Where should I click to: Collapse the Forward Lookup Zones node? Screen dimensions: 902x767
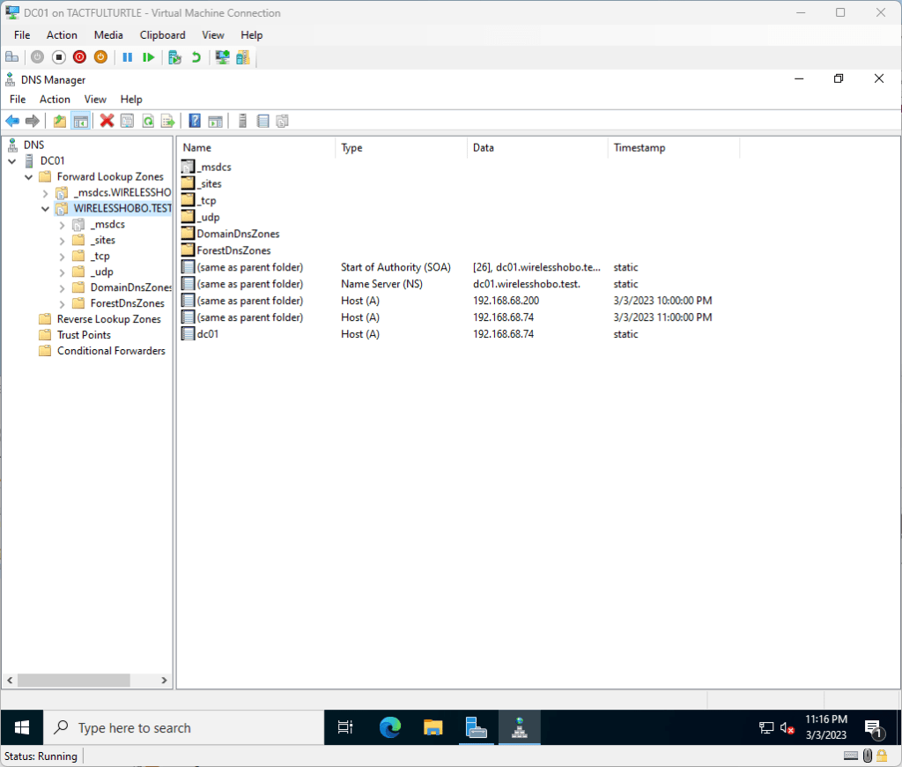(29, 177)
